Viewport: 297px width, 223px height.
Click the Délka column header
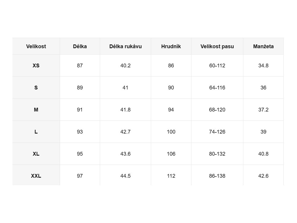coord(80,46)
